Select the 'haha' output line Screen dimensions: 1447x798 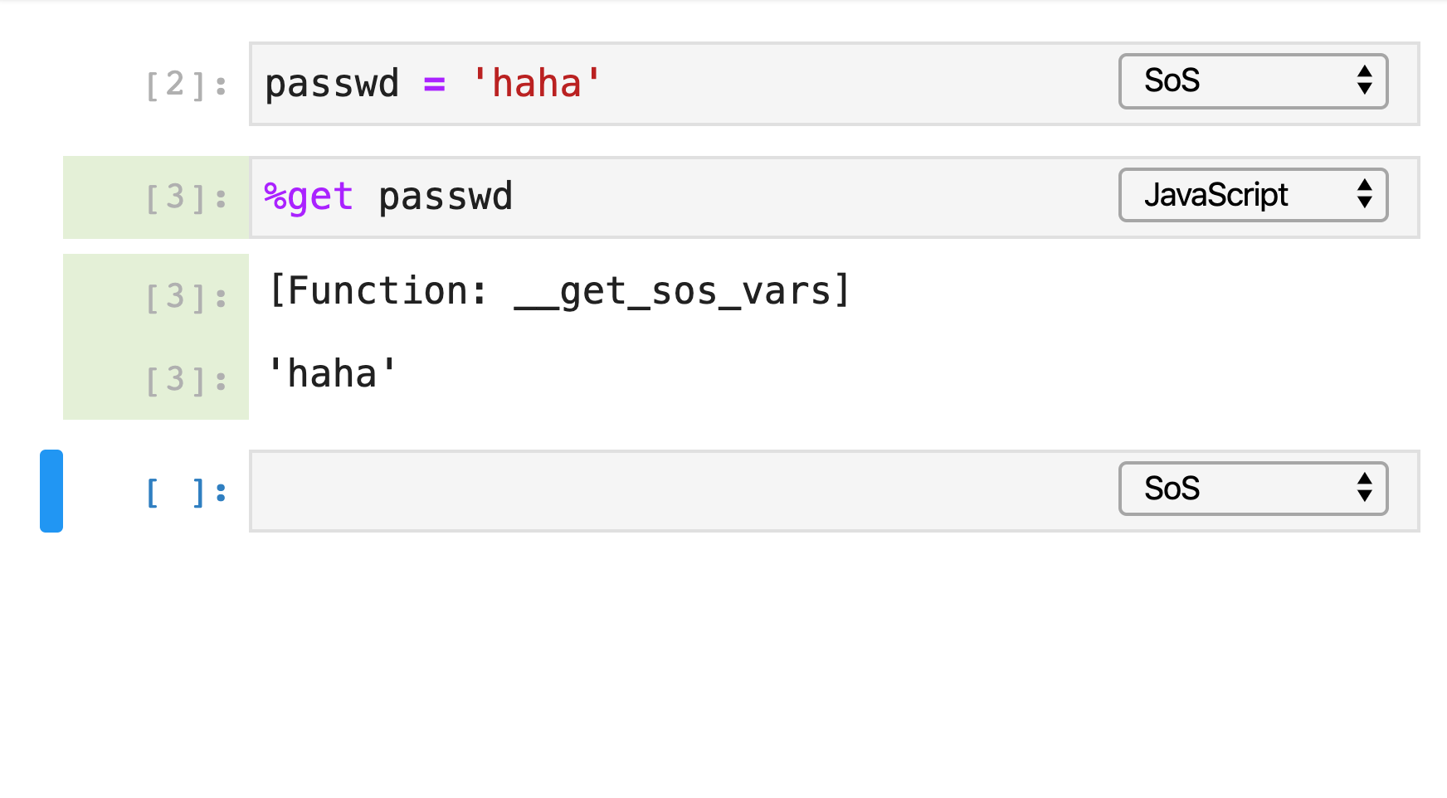click(x=331, y=372)
